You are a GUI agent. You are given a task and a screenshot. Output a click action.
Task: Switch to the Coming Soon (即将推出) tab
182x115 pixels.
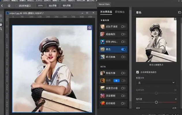coord(120,12)
